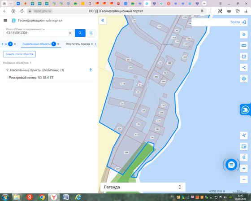Screen dimensions: 251x201
Task: Switch to Результаты поиска tab
Action: click(x=78, y=44)
